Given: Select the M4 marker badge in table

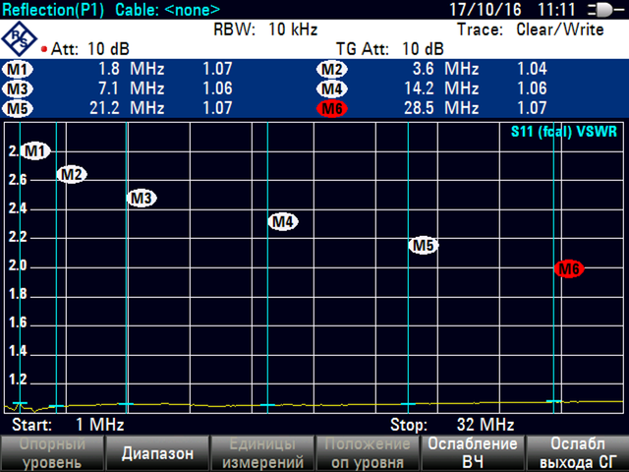Looking at the screenshot, I should 332,88.
